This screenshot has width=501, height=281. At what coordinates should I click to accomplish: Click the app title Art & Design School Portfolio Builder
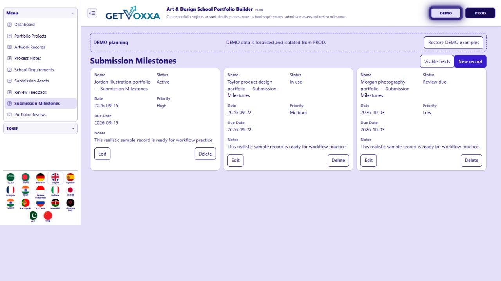pos(209,9)
